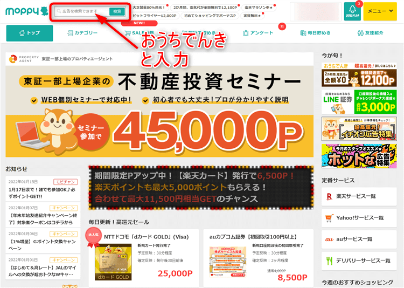Image resolution: width=404 pixels, height=288 pixels.
Task: Click the 友達紹介 people icon
Action: 360,33
